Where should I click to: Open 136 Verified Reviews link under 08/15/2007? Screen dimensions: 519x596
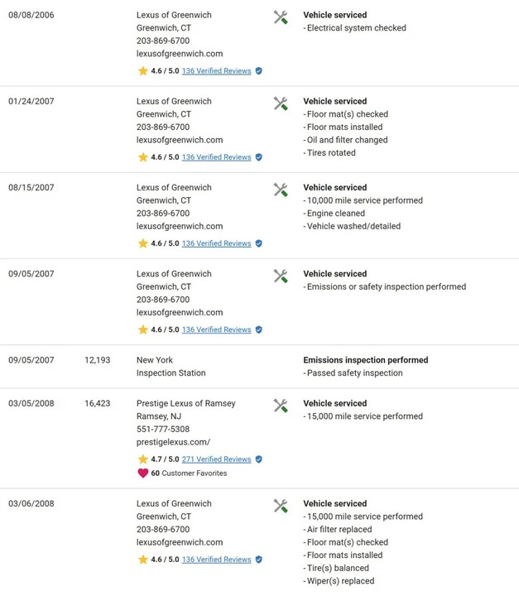pos(216,243)
